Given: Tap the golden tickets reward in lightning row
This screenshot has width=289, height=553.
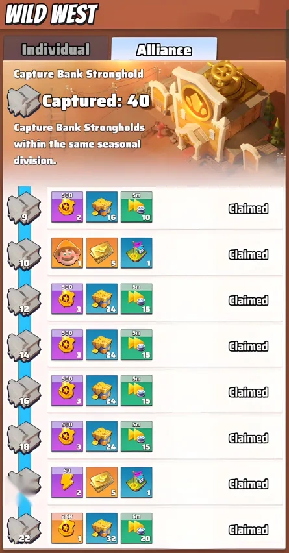Looking at the screenshot, I should click(x=101, y=482).
